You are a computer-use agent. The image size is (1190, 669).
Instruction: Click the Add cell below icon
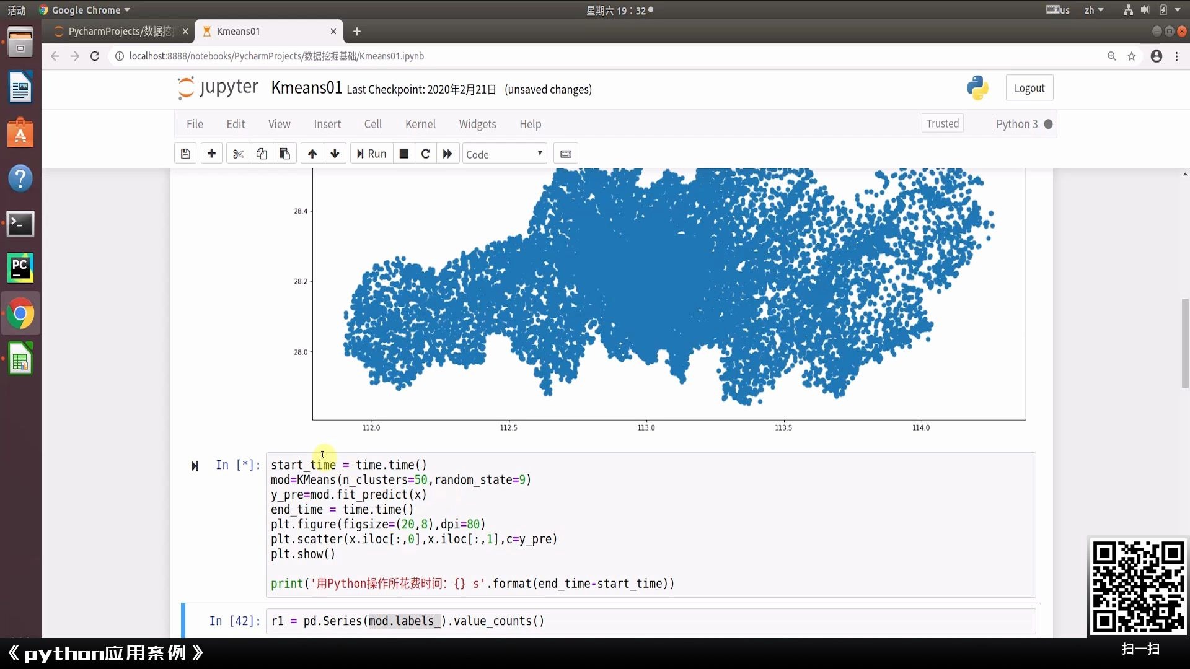[212, 154]
